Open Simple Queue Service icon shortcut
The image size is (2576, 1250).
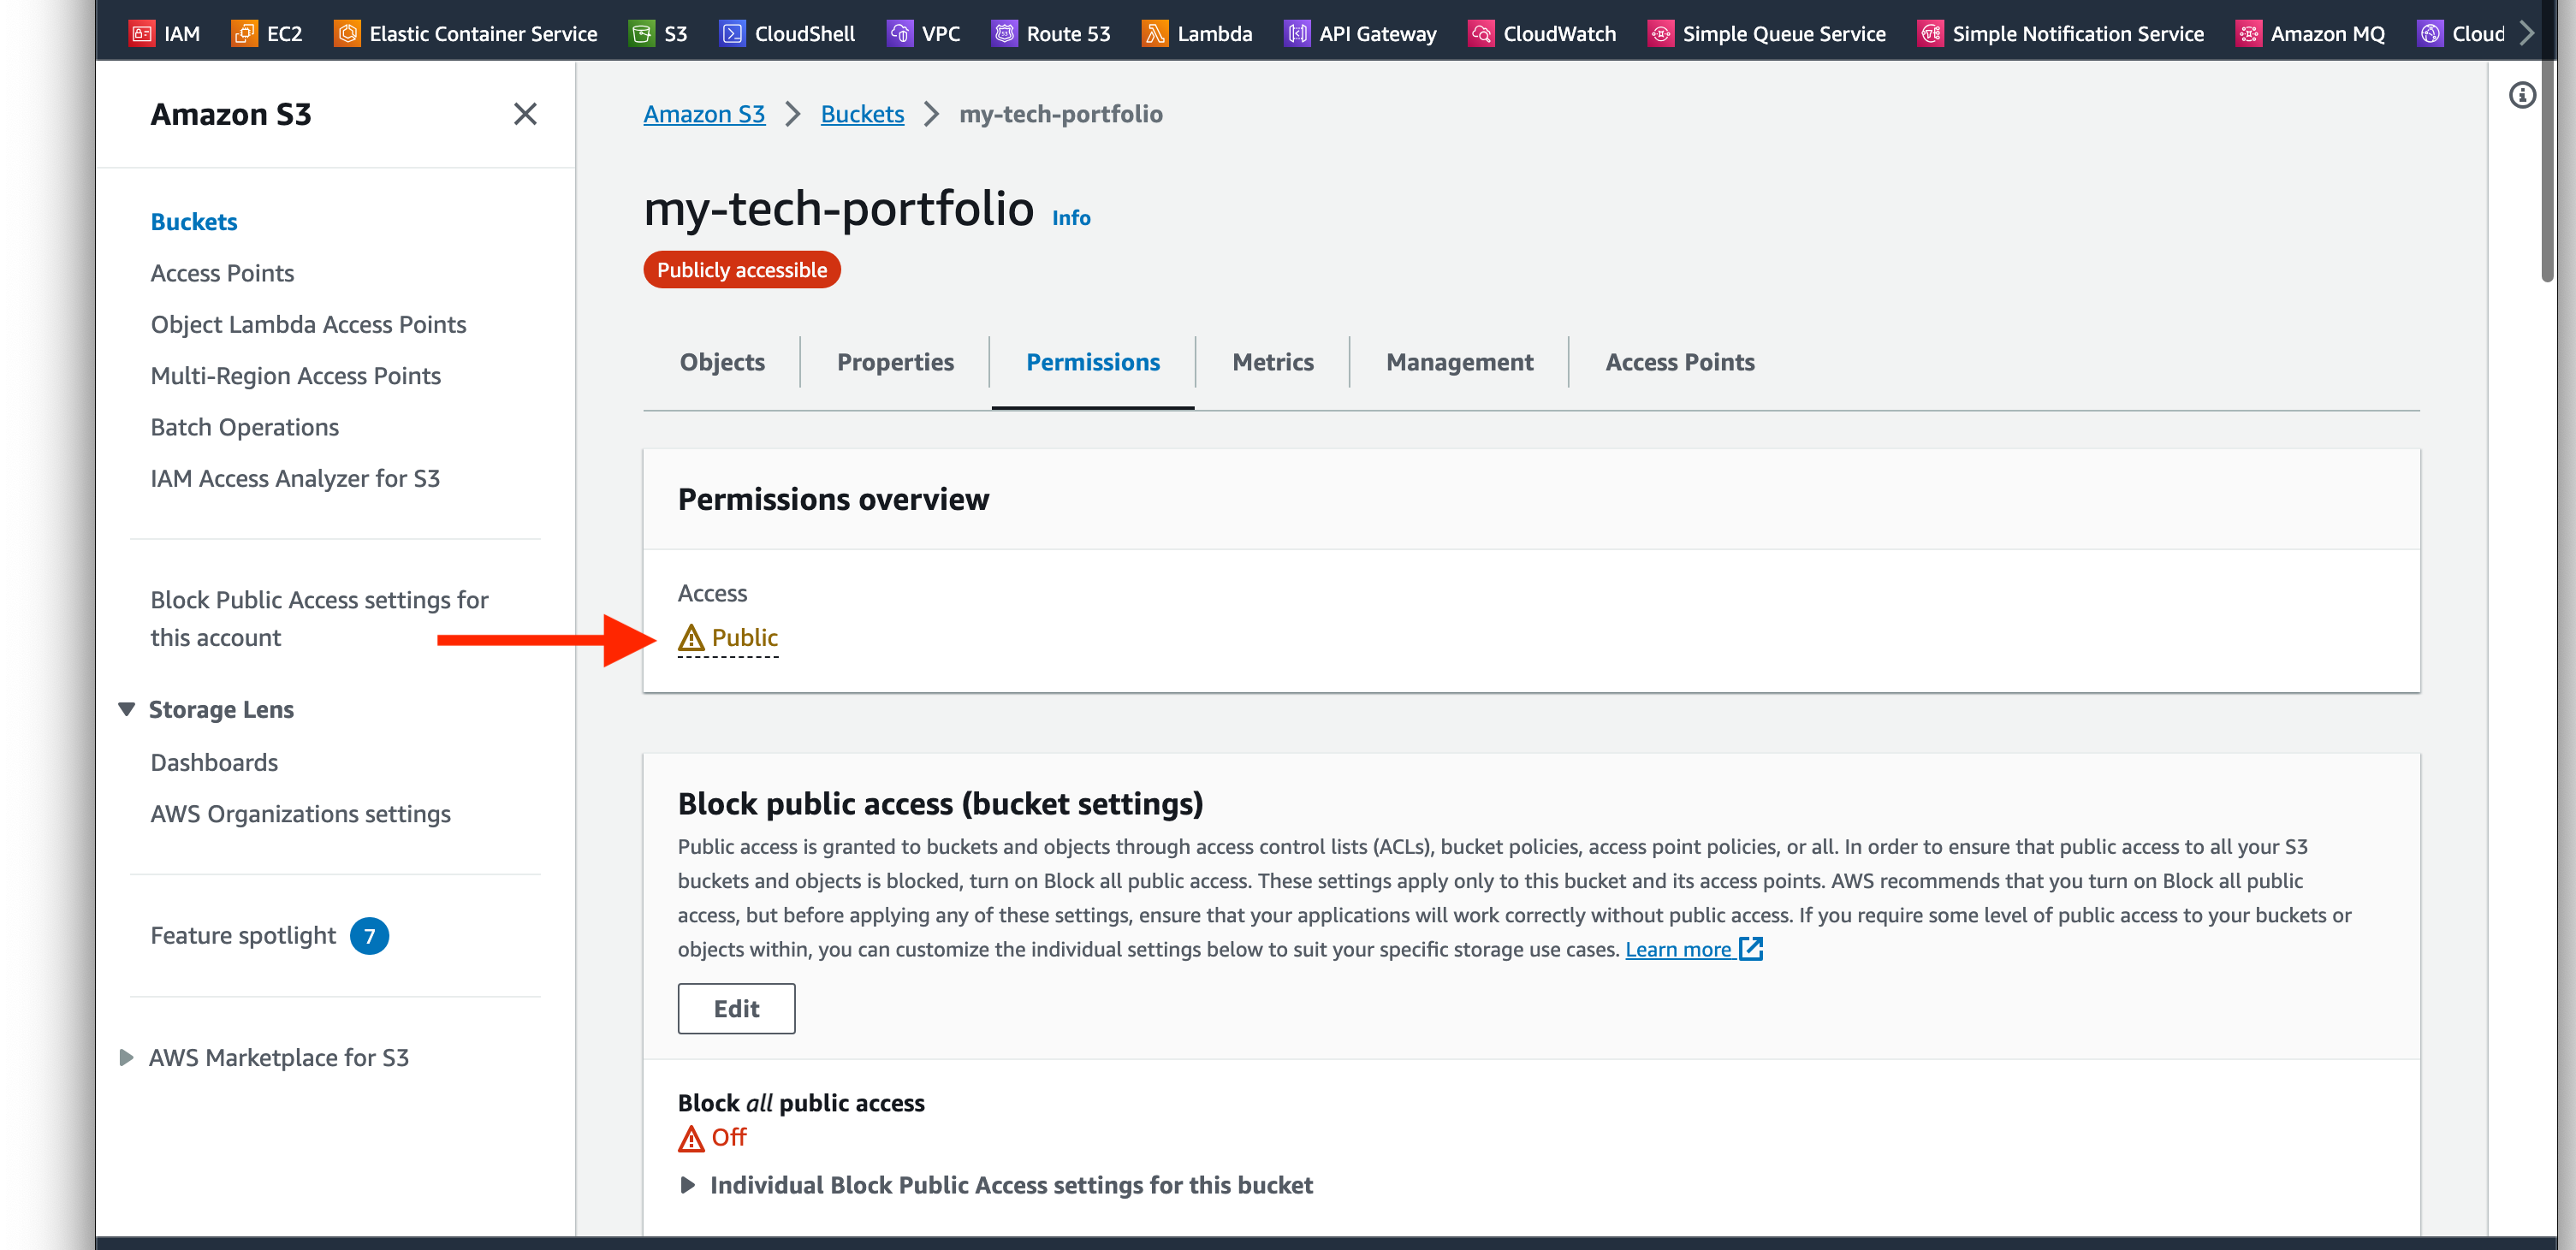coord(1660,33)
